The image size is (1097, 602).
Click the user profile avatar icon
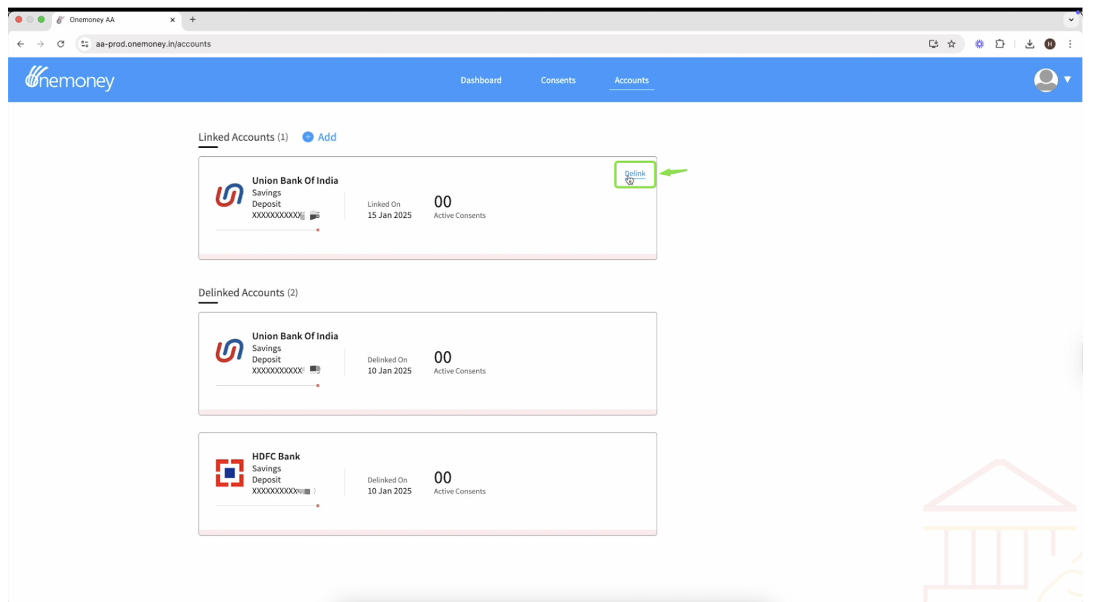[1045, 80]
